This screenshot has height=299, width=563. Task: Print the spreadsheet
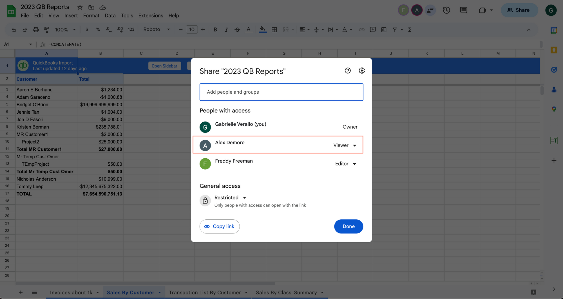[x=36, y=30]
